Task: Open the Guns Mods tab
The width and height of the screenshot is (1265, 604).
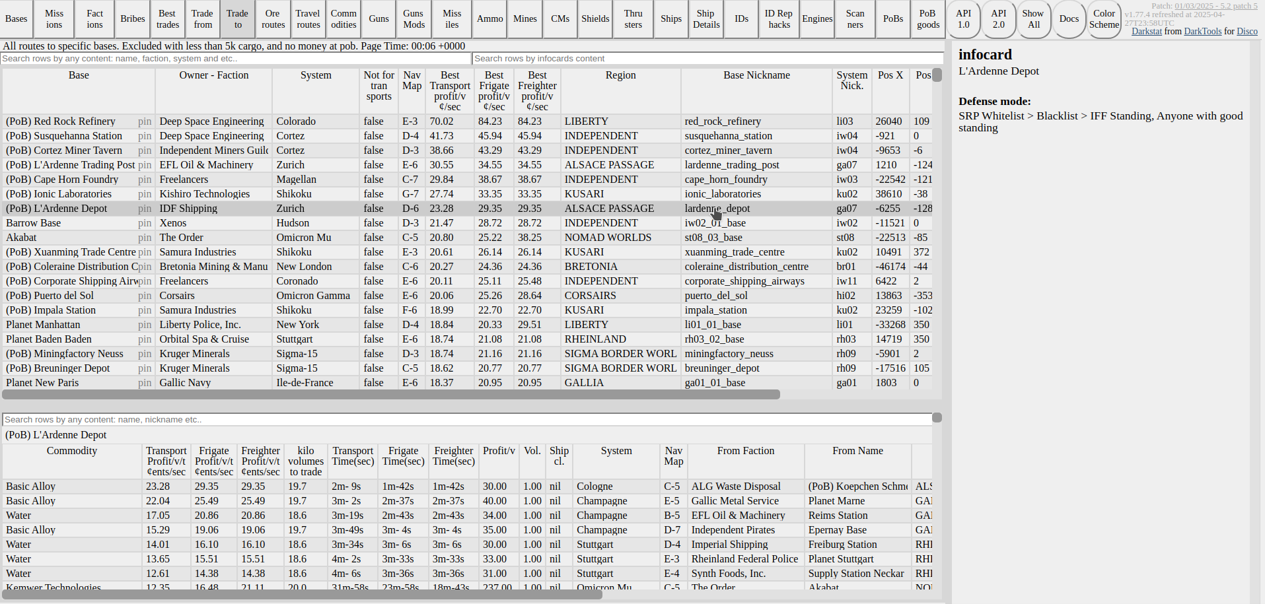Action: (x=414, y=19)
